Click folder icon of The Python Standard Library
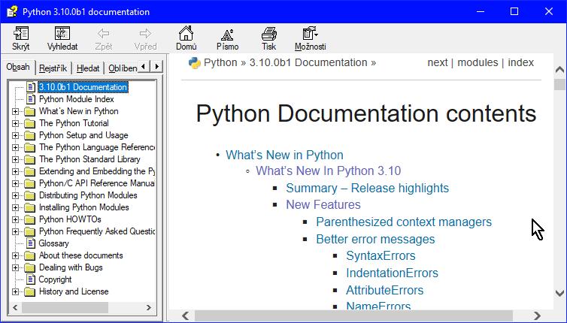 click(x=29, y=159)
